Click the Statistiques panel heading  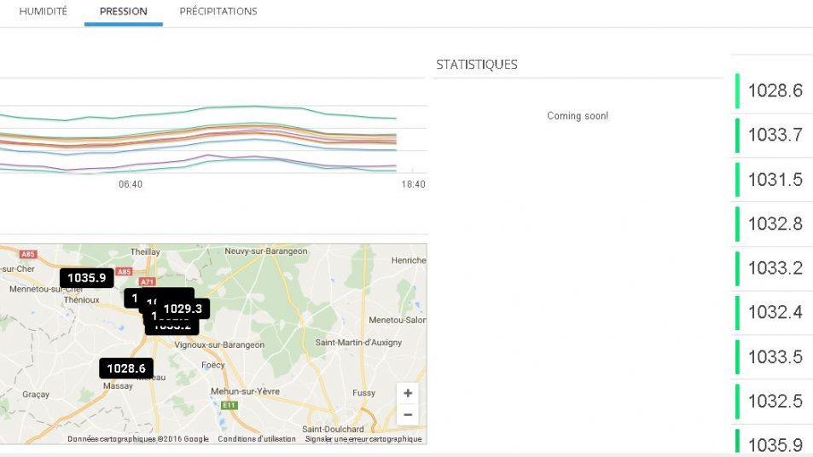[476, 65]
